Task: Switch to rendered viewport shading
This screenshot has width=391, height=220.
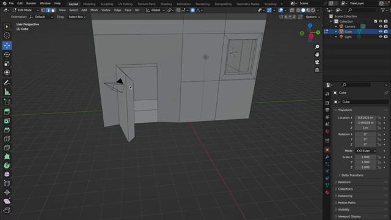Action: 313,10
